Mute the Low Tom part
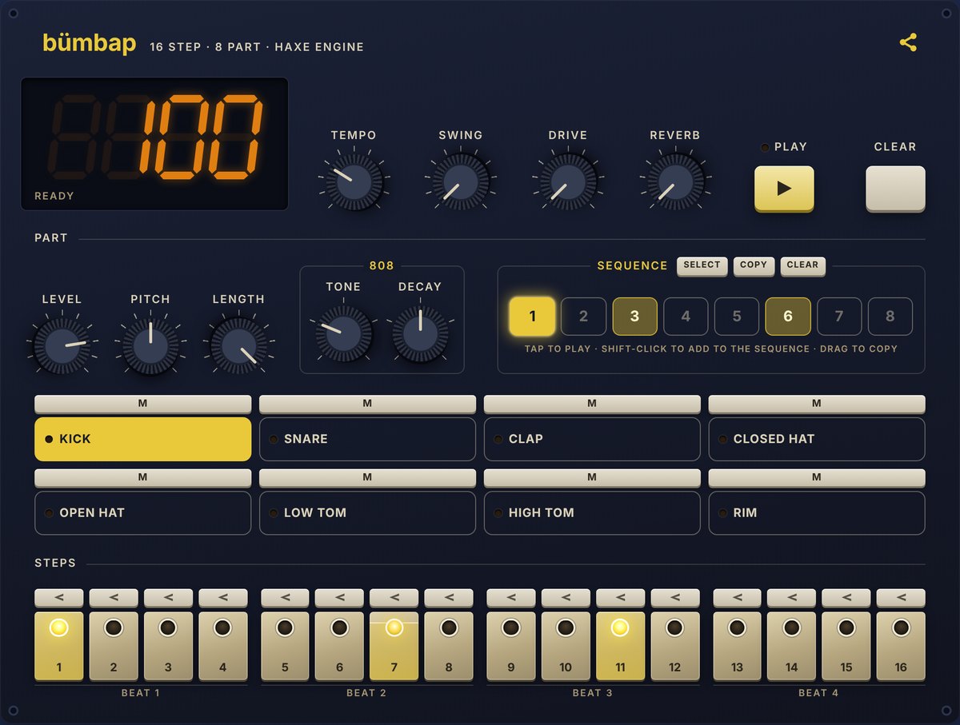 coord(367,477)
